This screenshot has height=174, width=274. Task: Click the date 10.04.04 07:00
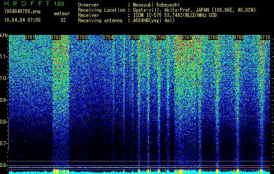pyautogui.click(x=22, y=20)
